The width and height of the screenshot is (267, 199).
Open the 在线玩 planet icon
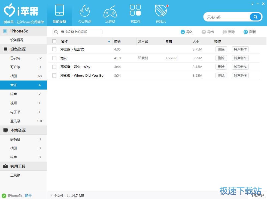pyautogui.click(x=161, y=11)
